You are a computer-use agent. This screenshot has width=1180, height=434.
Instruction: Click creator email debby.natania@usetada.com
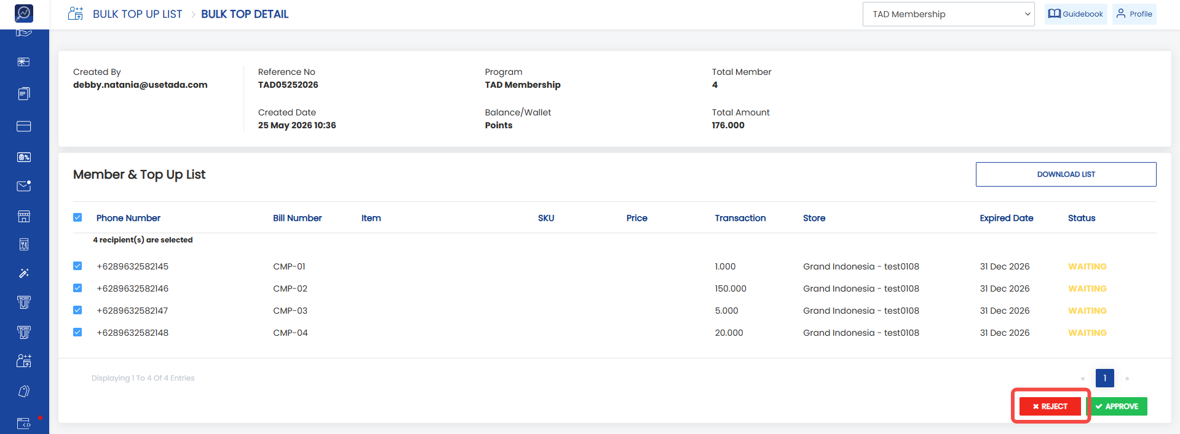[140, 85]
